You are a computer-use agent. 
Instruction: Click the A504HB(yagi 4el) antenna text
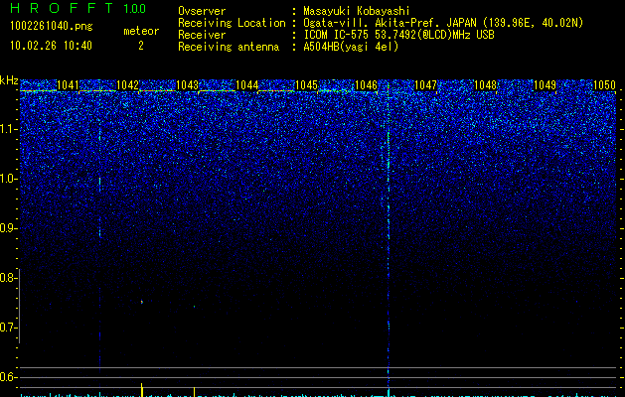[x=351, y=47]
